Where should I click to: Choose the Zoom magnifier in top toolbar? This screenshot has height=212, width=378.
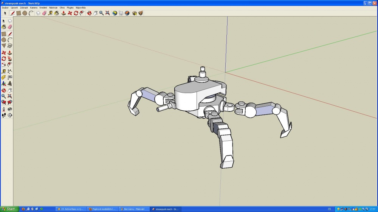pyautogui.click(x=101, y=13)
